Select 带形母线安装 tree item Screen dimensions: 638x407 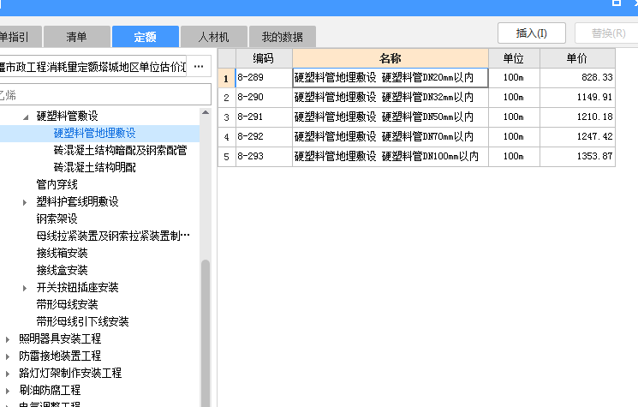click(x=67, y=304)
